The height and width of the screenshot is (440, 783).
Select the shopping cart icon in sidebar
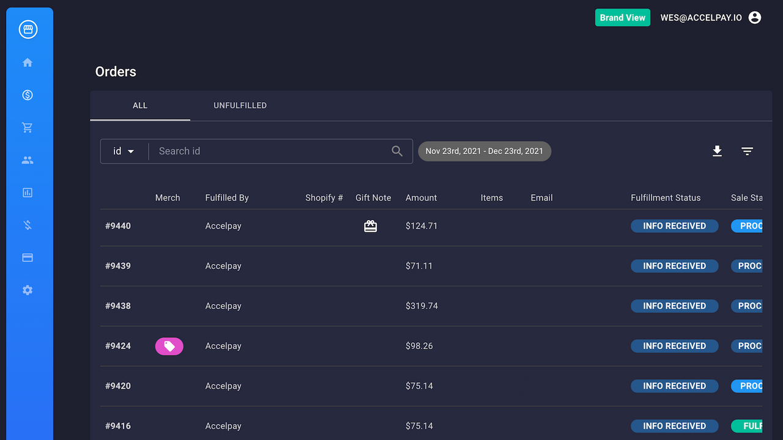coord(27,127)
